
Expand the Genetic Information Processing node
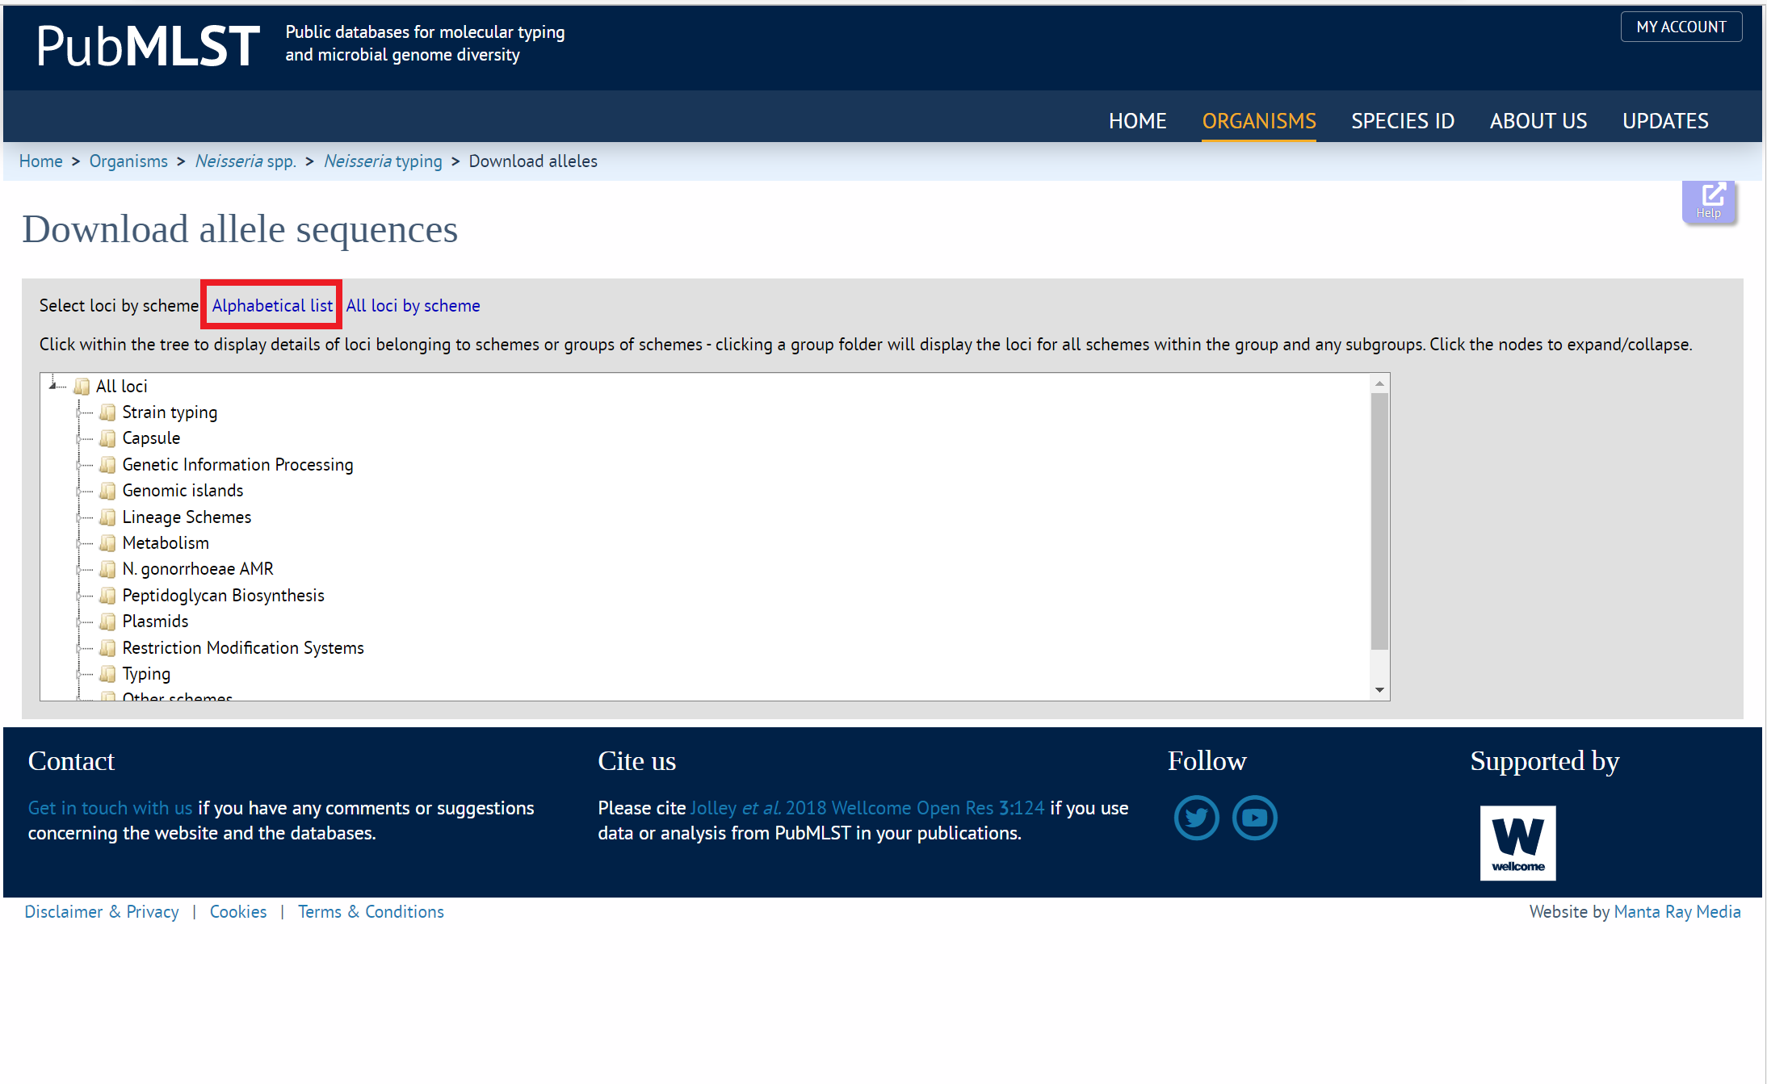pos(79,466)
